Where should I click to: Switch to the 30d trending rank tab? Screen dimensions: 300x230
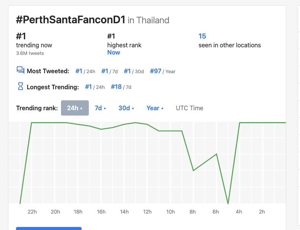tap(126, 108)
